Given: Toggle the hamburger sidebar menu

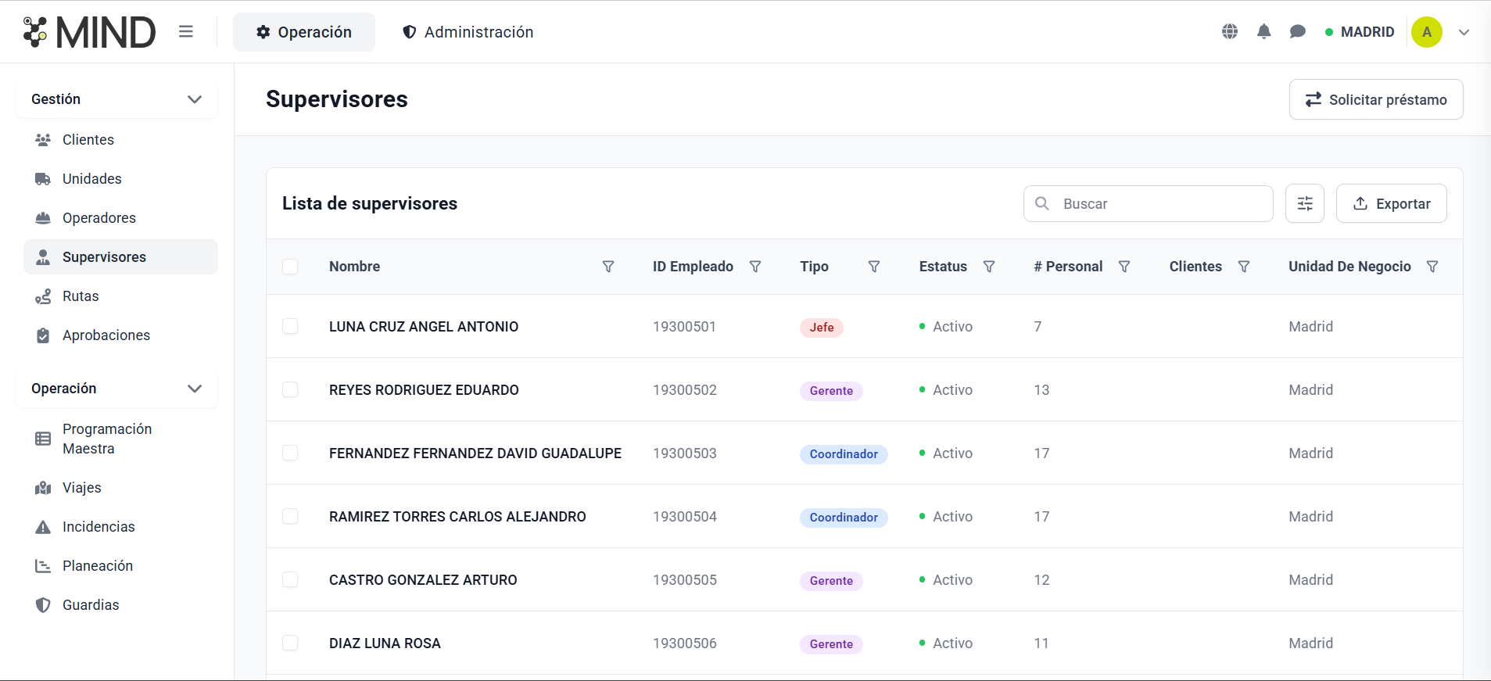Looking at the screenshot, I should [185, 32].
